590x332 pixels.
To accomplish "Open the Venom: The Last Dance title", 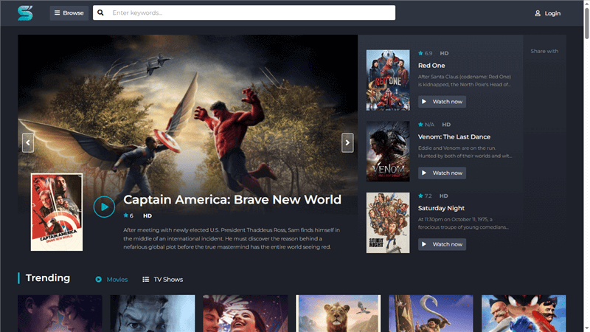I will click(x=454, y=136).
